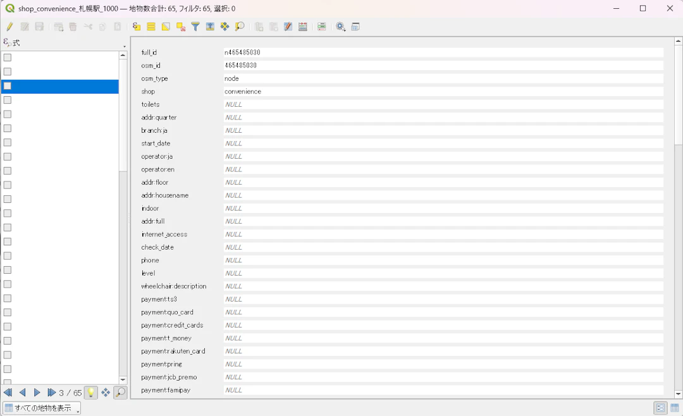This screenshot has width=683, height=416.
Task: Click the NULL field beside phone
Action: (443, 260)
